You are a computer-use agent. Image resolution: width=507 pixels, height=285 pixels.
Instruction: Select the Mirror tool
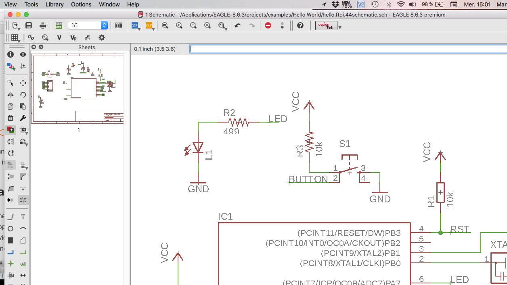tap(11, 95)
